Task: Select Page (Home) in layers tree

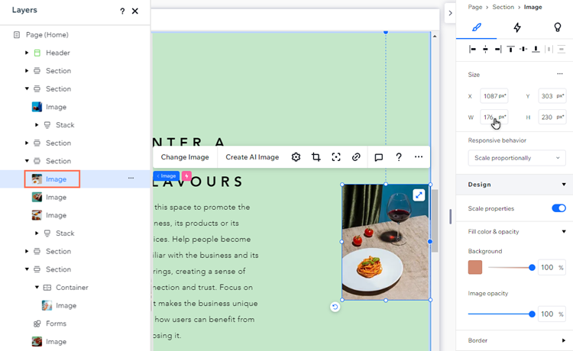Action: (47, 34)
